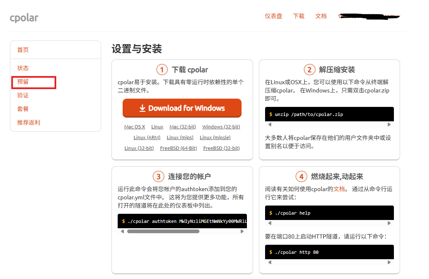Click right scroll arrow under unzip command
Viewport: 429px width, 279px height.
(x=389, y=125)
